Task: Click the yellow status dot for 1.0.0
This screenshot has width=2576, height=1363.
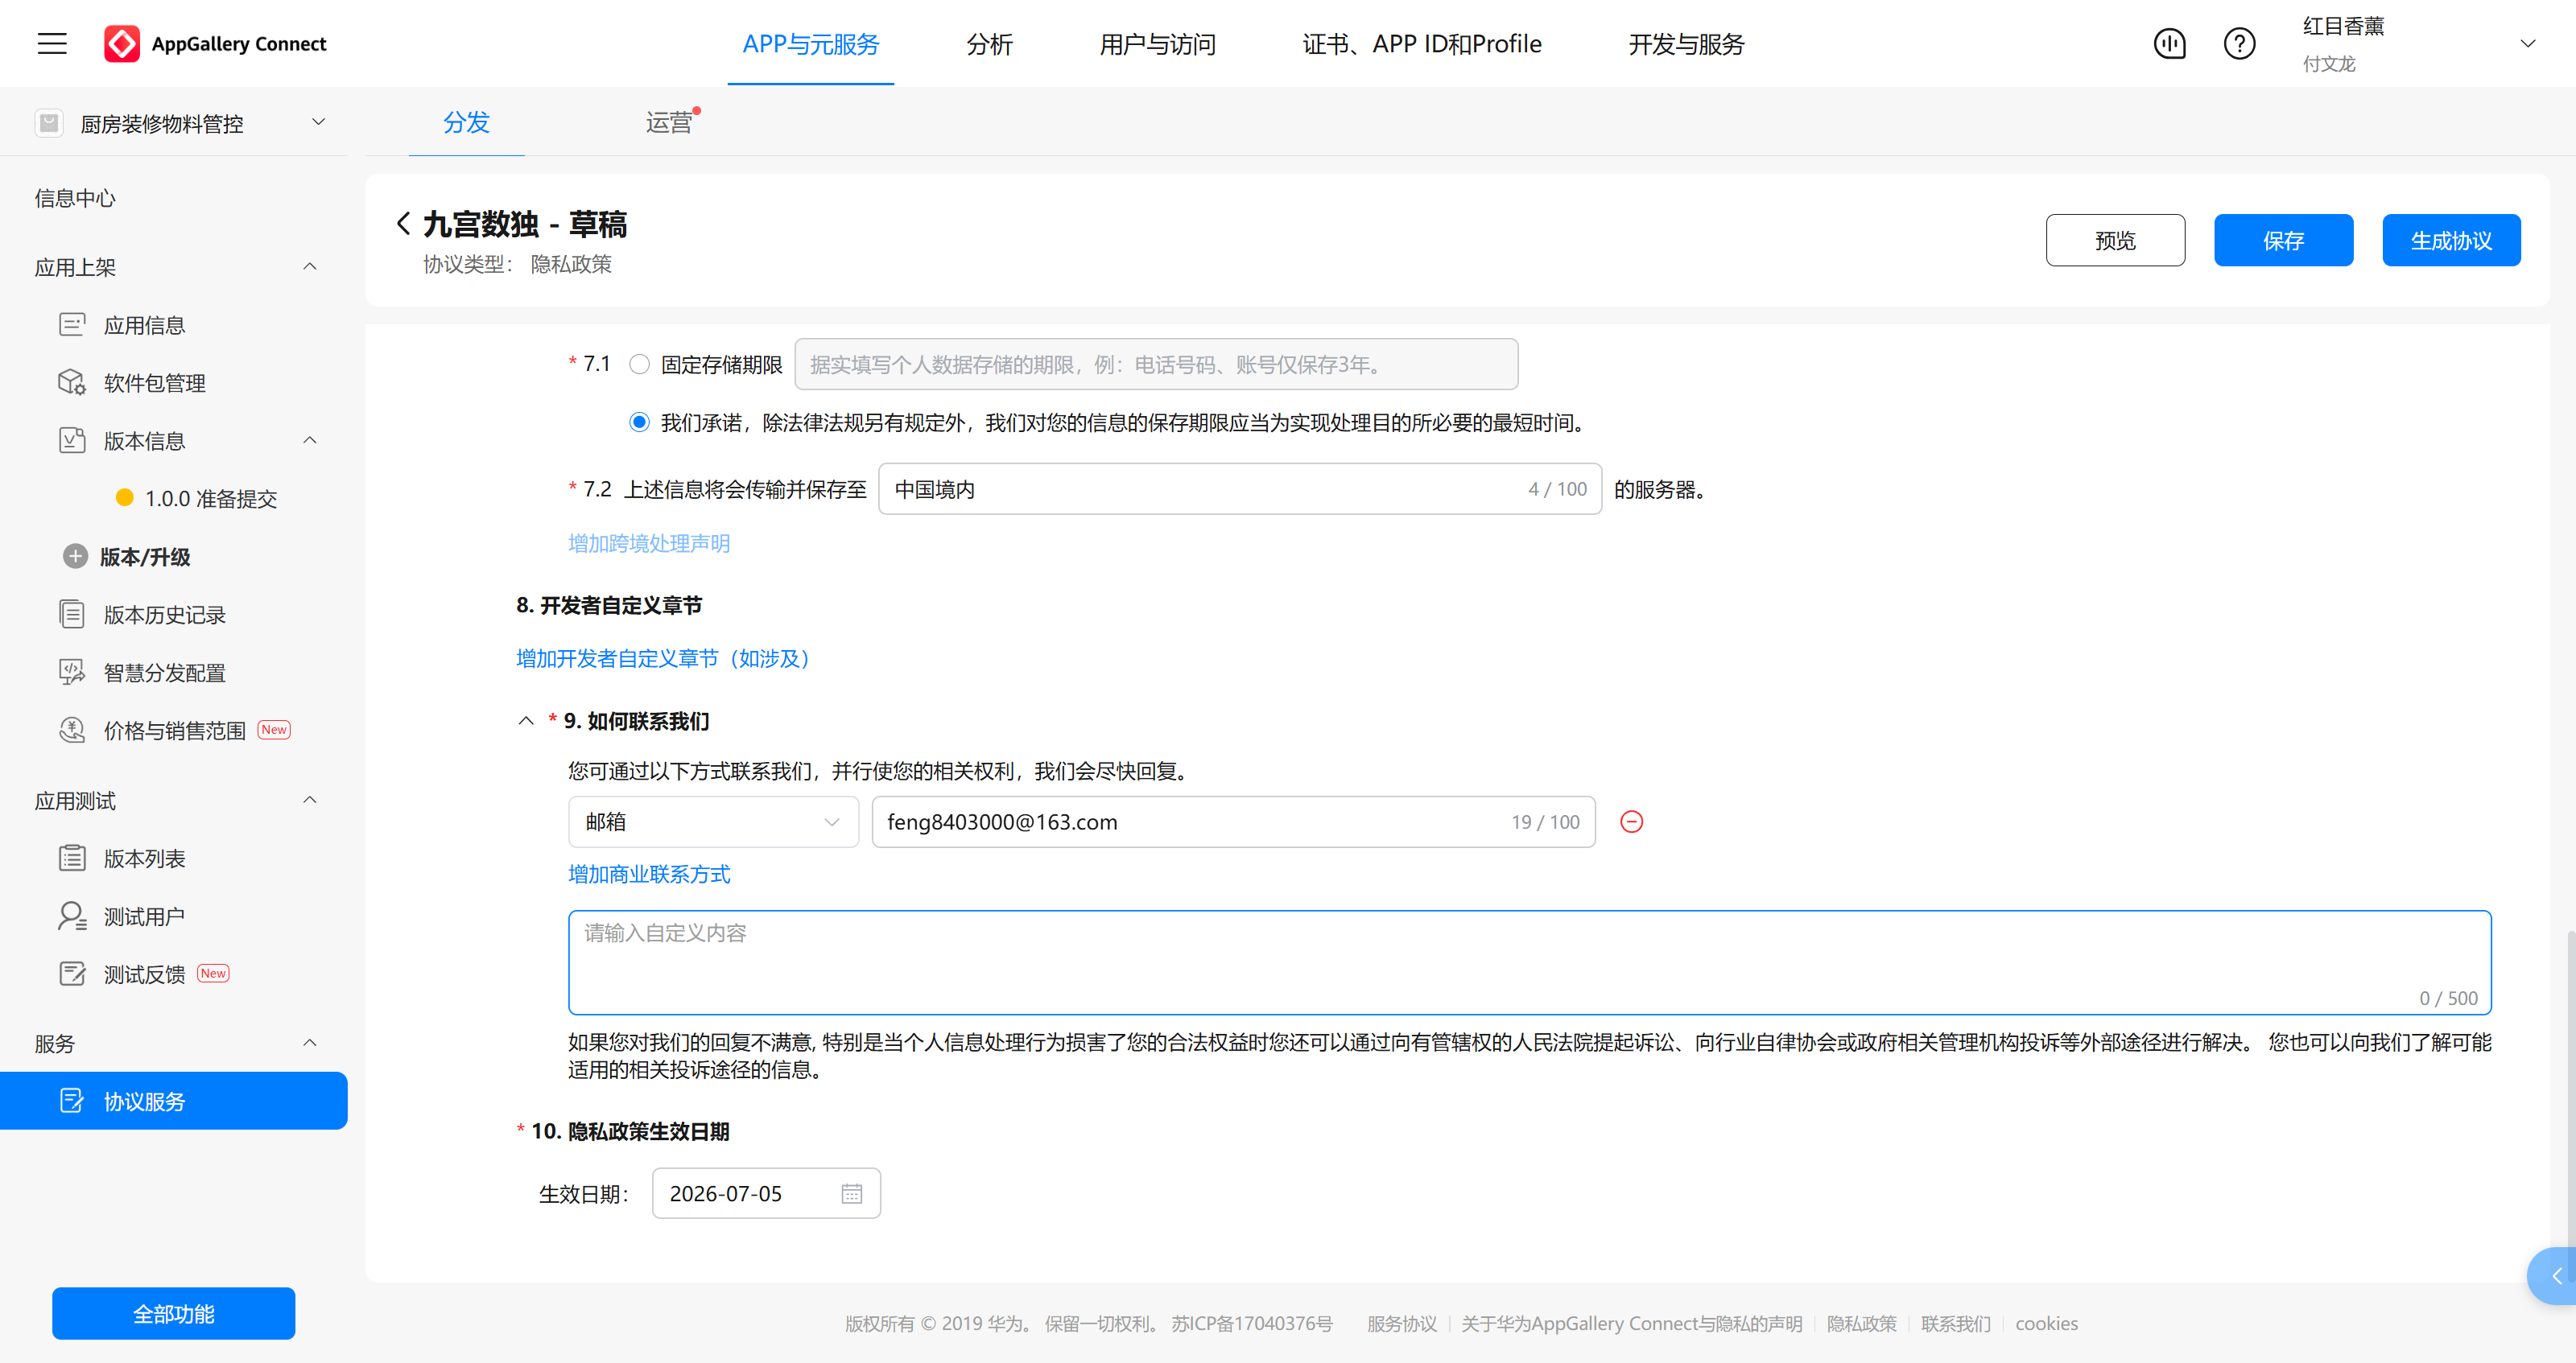Action: (124, 497)
